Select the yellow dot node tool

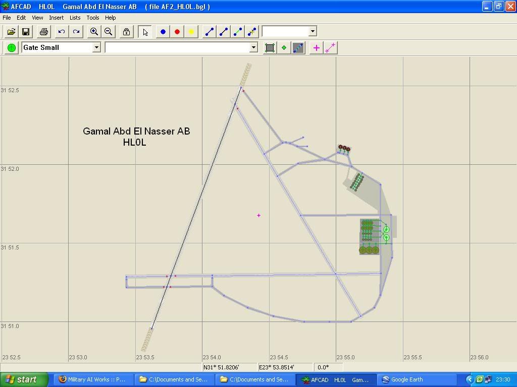pos(191,32)
